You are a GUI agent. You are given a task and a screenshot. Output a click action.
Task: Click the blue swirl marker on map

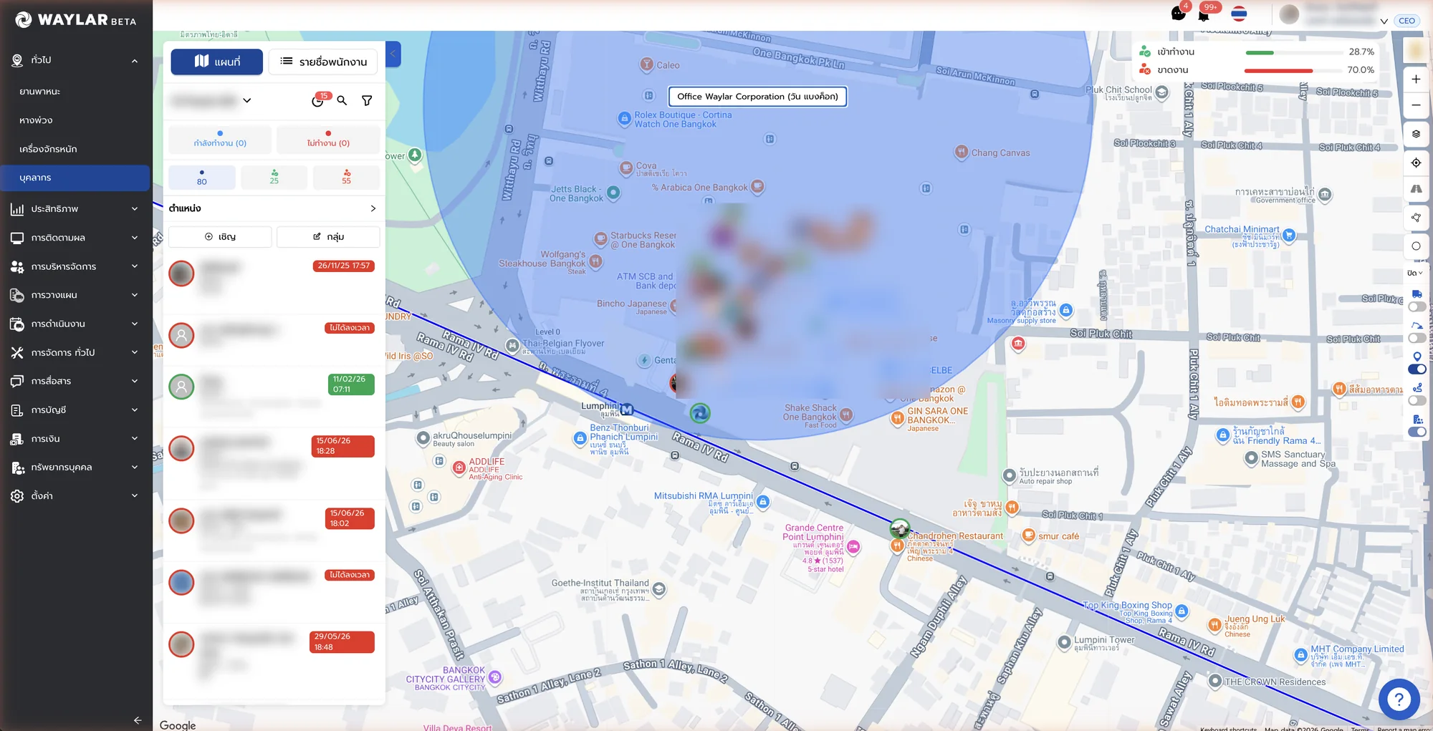click(700, 413)
